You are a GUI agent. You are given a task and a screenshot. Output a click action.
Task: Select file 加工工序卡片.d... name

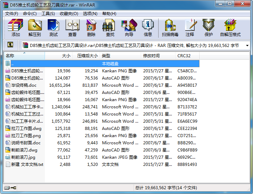coord(27,121)
